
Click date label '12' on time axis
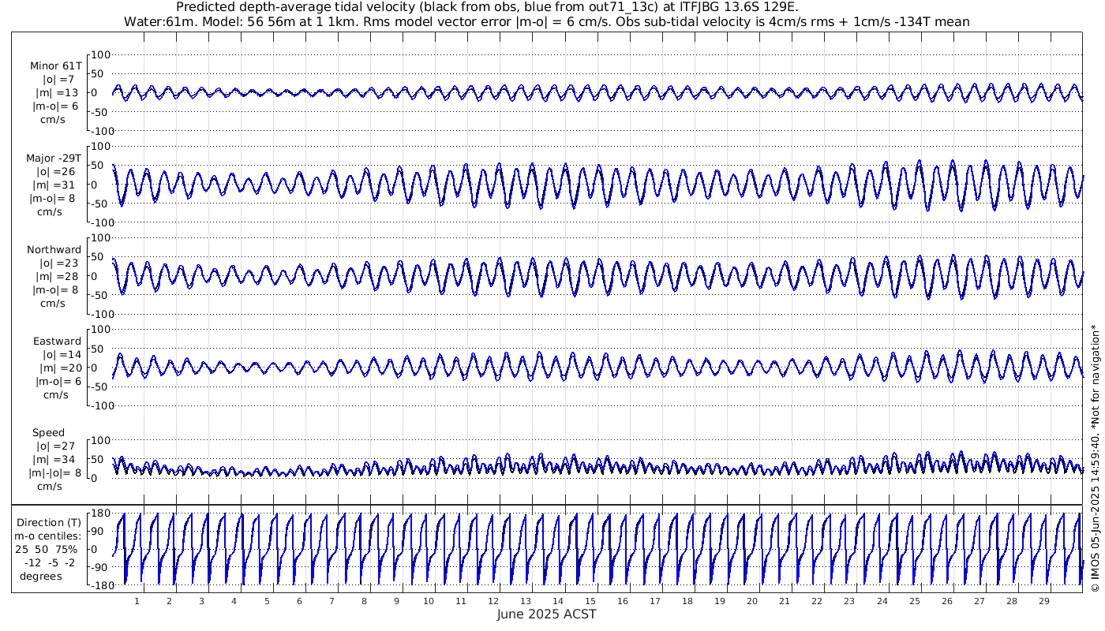pyautogui.click(x=493, y=601)
